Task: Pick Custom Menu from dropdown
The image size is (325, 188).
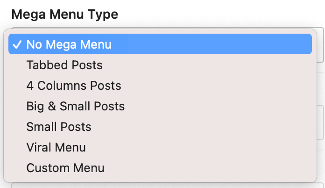Action: click(65, 168)
